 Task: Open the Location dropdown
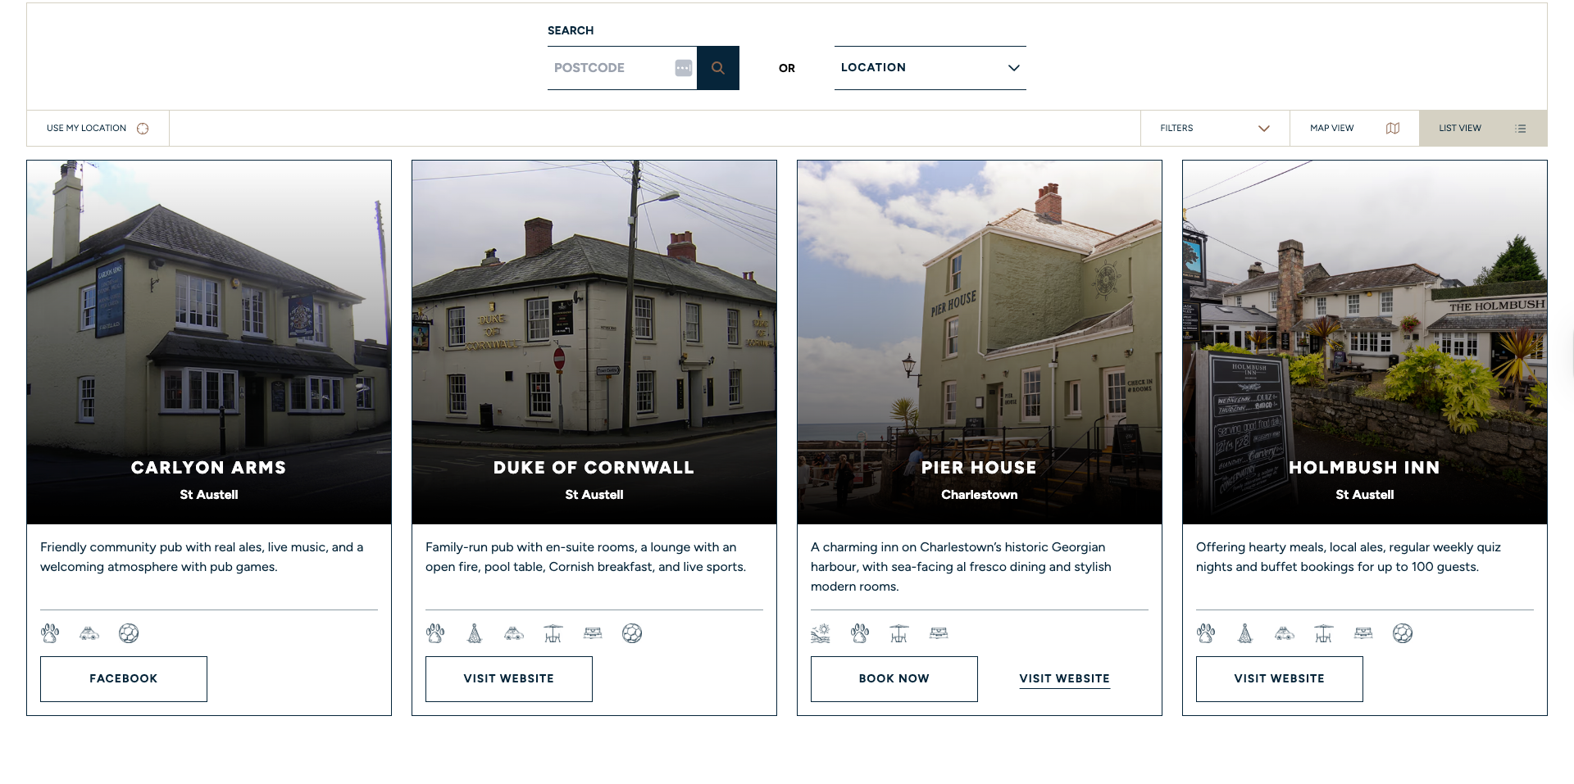click(930, 68)
